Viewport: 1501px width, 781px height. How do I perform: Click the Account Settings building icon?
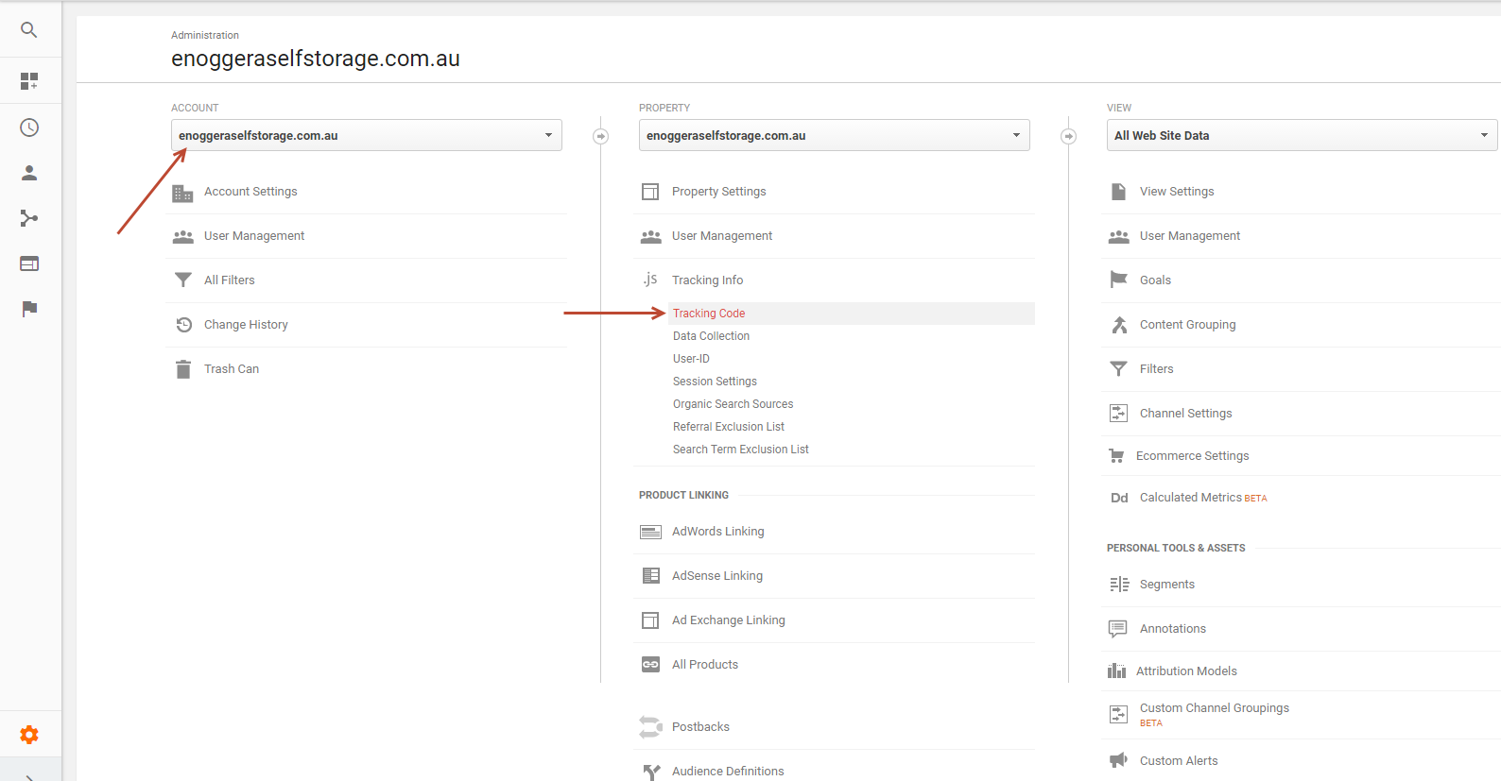182,193
